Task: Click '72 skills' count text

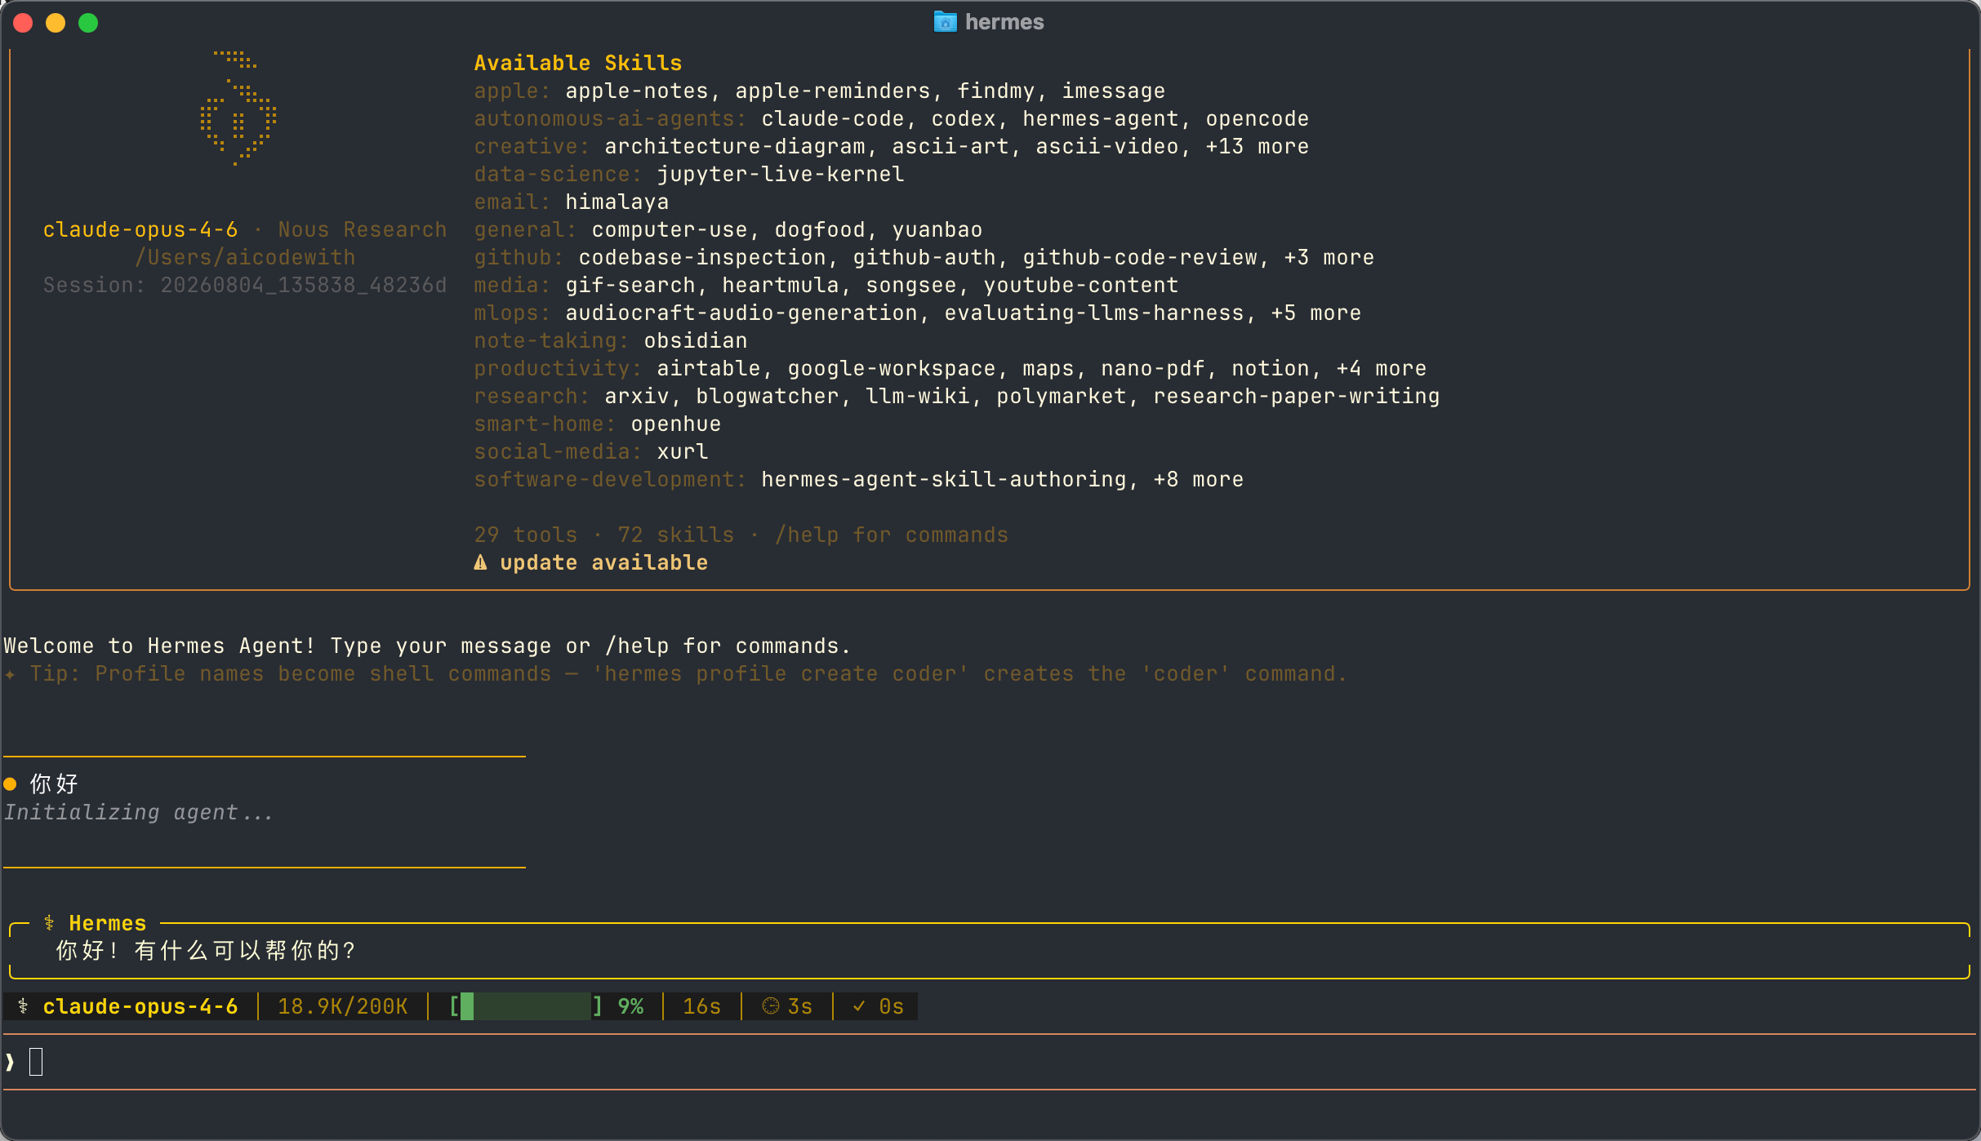Action: (x=675, y=535)
